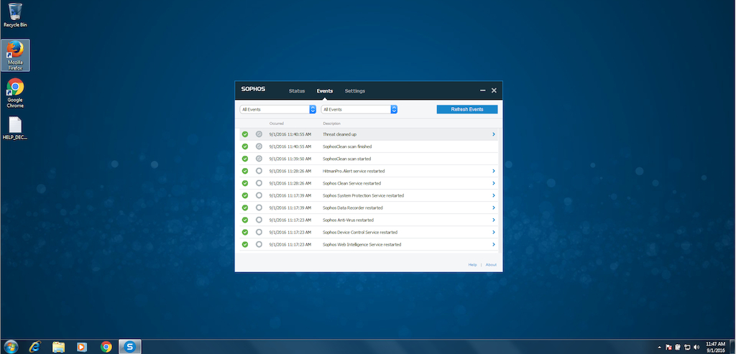Click green check icon for Threat cleaned up
Screen dimensions: 736x354
(x=245, y=134)
